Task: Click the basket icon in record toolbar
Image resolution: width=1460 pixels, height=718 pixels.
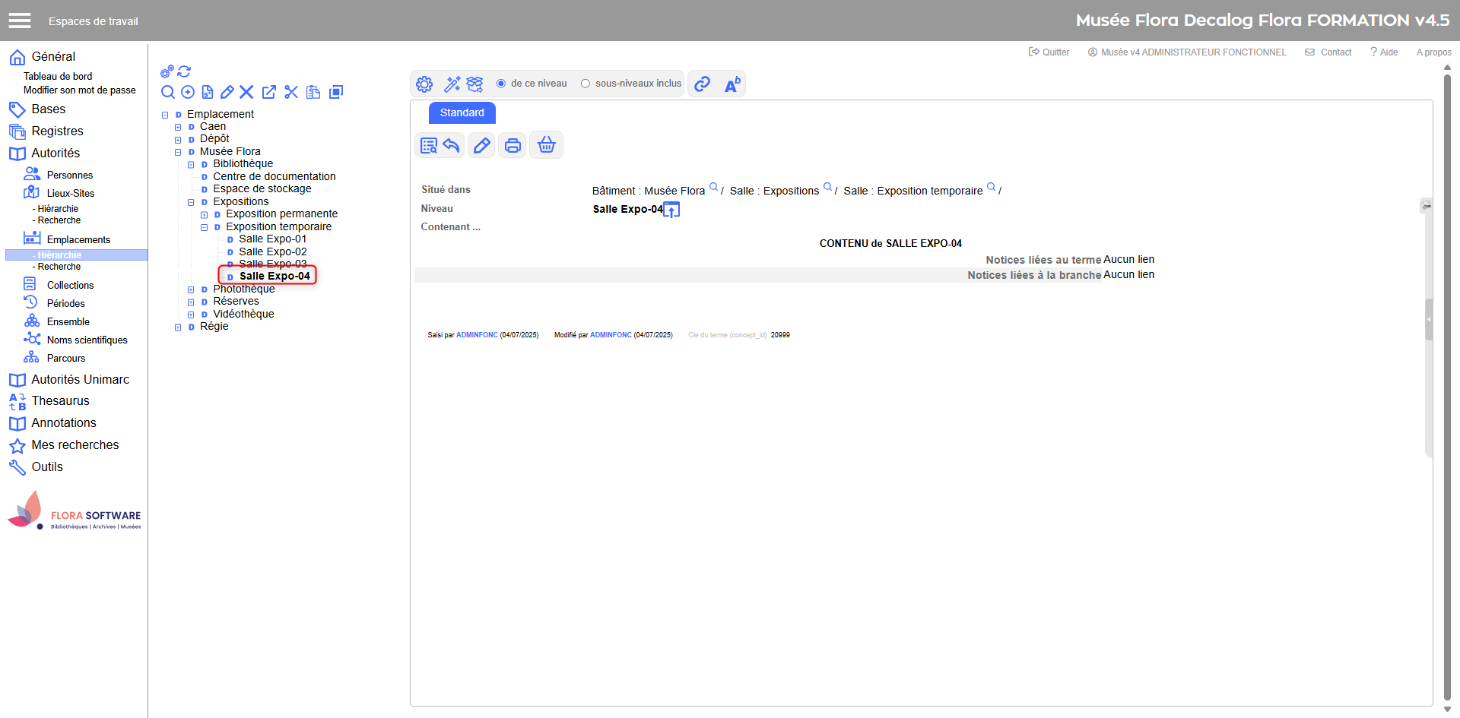Action: pyautogui.click(x=546, y=145)
